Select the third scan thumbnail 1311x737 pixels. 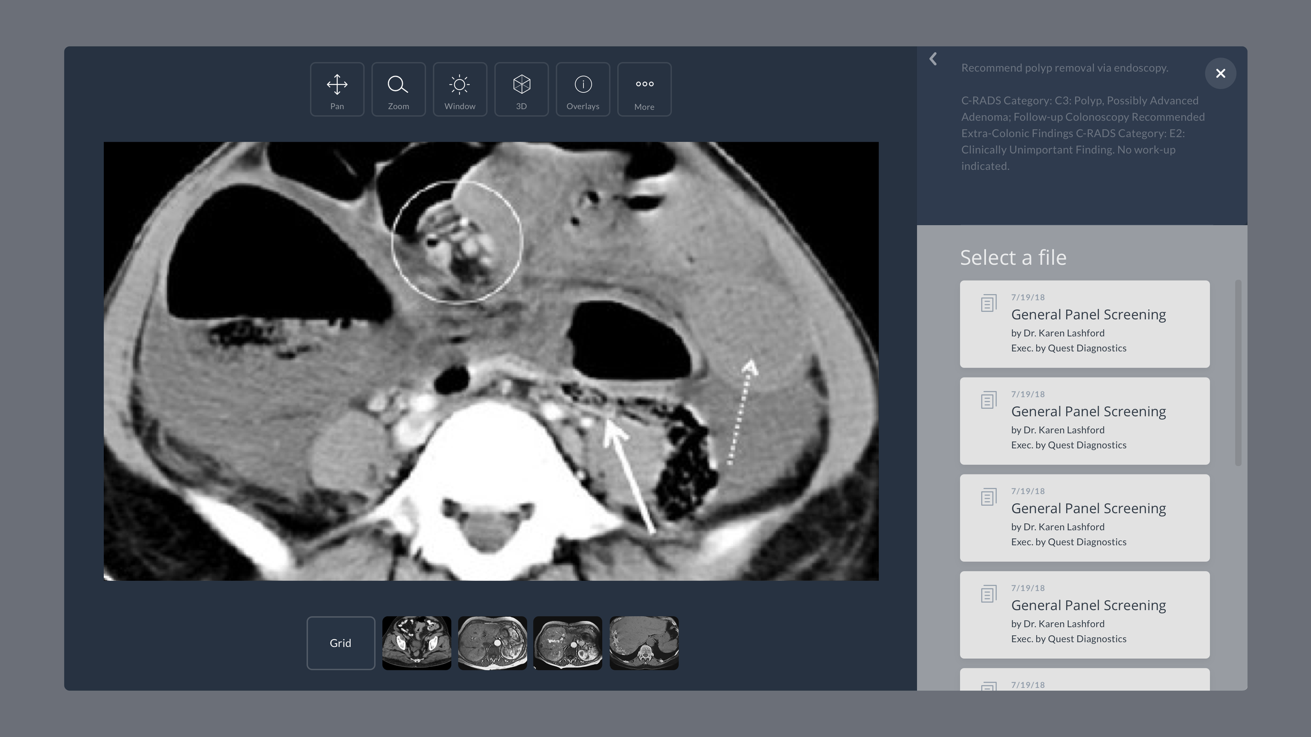[567, 643]
